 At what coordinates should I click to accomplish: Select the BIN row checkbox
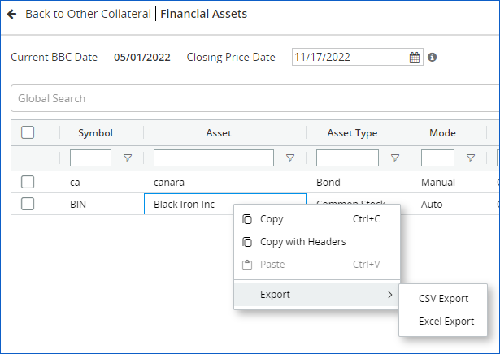tap(28, 204)
